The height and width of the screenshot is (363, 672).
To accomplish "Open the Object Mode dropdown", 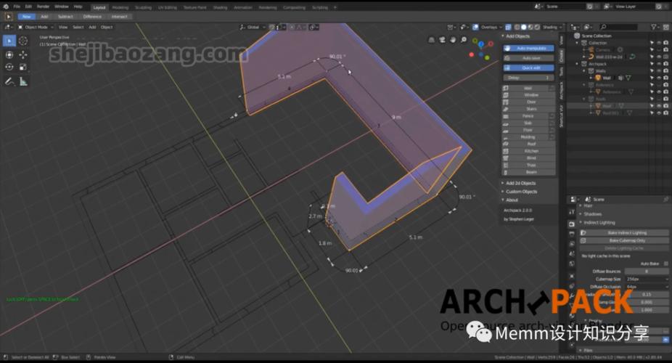I will point(35,27).
